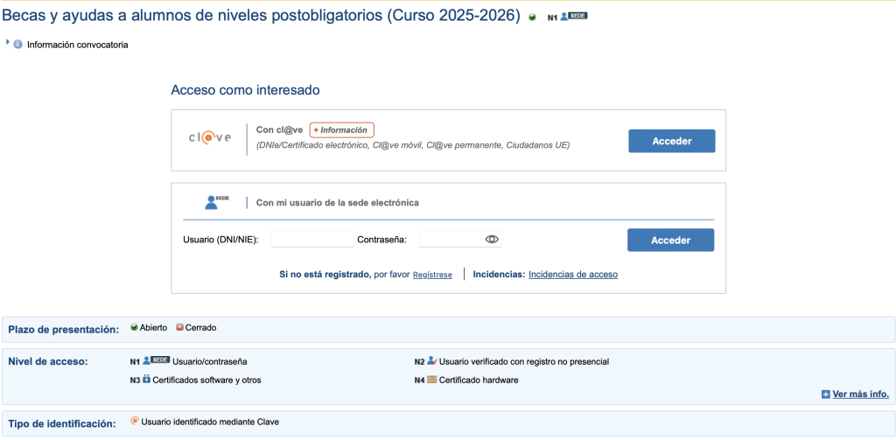Click the N2 verified user icon

pos(432,361)
